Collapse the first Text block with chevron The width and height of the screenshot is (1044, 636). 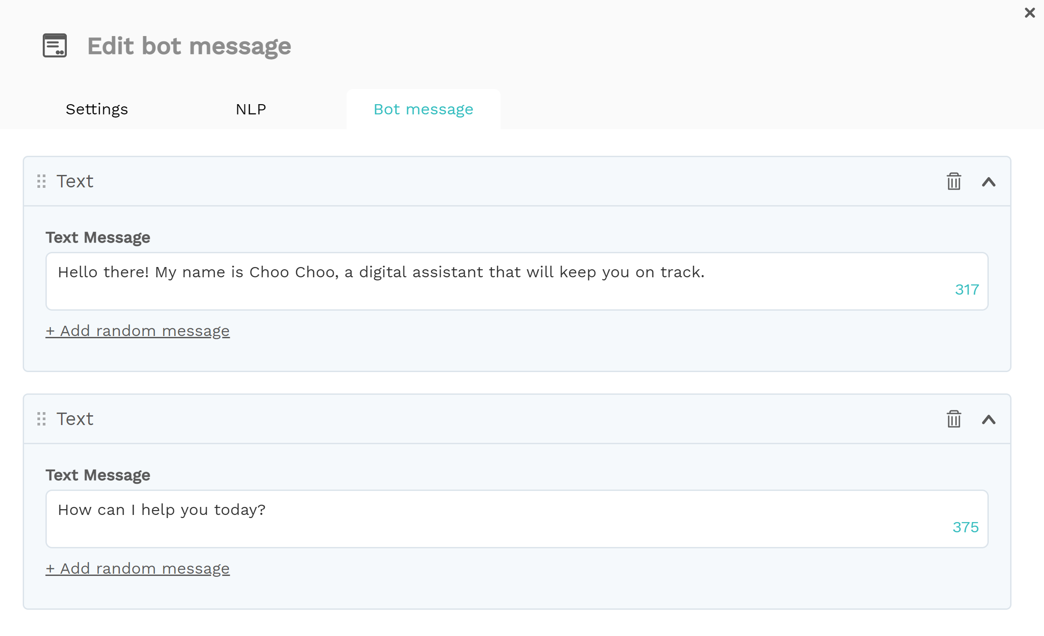[989, 182]
